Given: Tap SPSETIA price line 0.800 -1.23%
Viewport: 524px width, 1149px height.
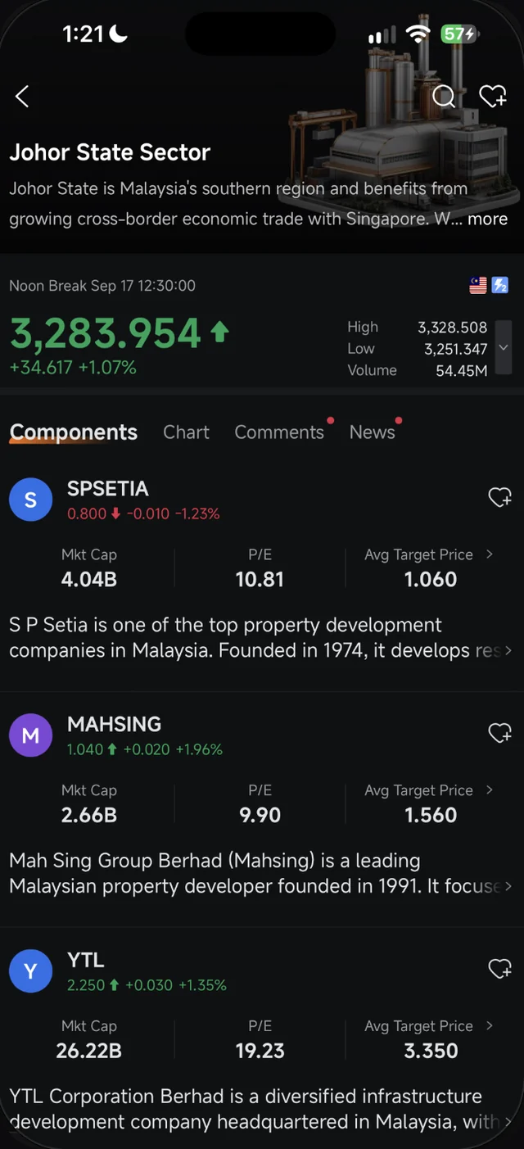Looking at the screenshot, I should [x=143, y=513].
